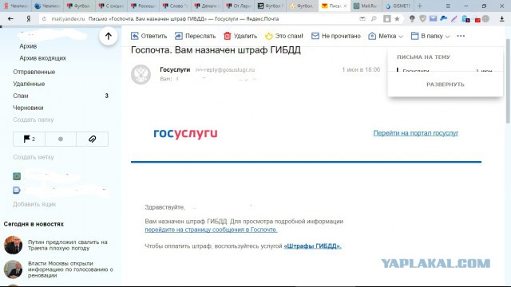Open the Удалённые folder
511x287 pixels.
click(x=29, y=84)
